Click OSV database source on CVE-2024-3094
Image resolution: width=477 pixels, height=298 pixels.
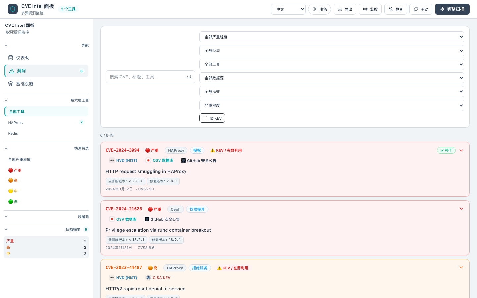pos(159,160)
